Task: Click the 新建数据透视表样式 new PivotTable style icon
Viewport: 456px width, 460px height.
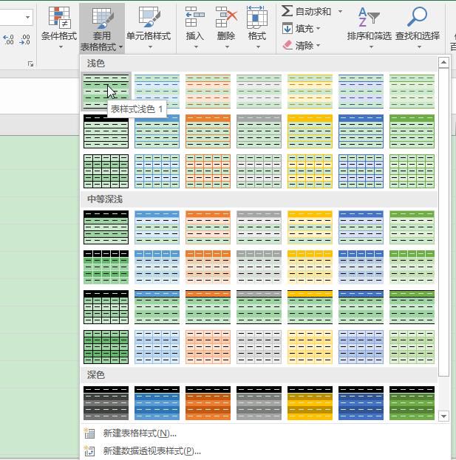Action: pos(89,450)
